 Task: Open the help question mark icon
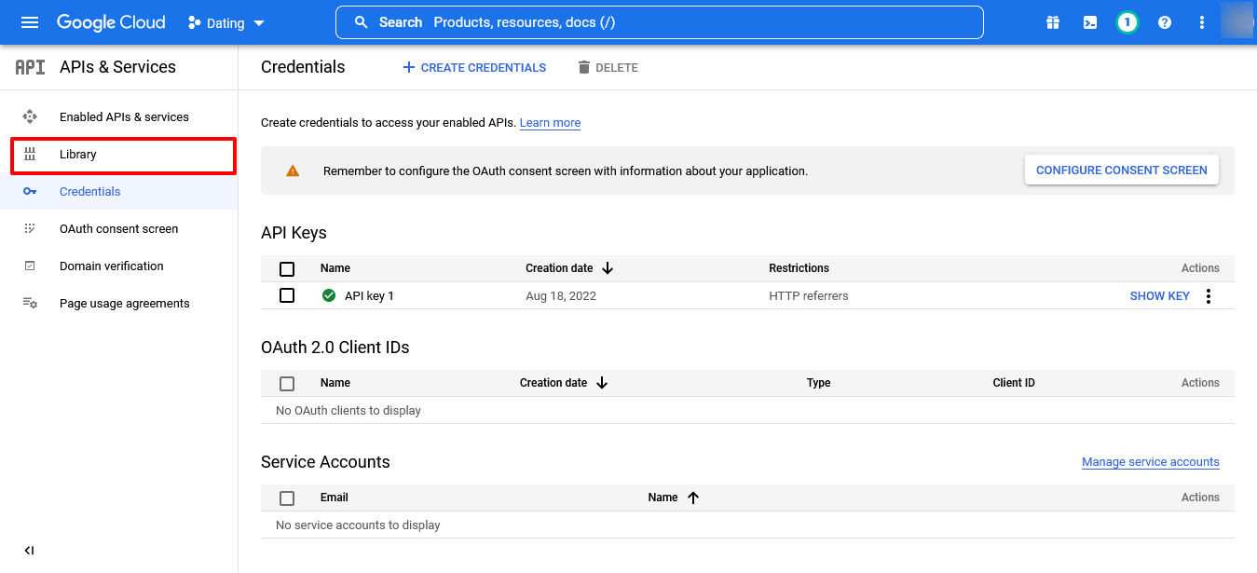pyautogui.click(x=1165, y=22)
